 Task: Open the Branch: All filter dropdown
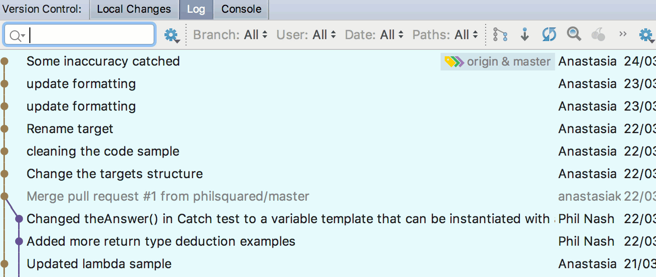(x=231, y=35)
